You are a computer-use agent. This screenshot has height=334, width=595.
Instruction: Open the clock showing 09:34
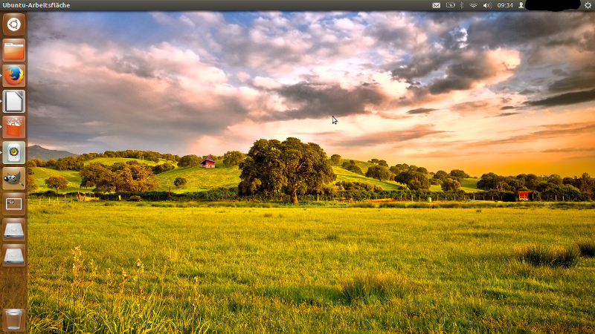(505, 5)
